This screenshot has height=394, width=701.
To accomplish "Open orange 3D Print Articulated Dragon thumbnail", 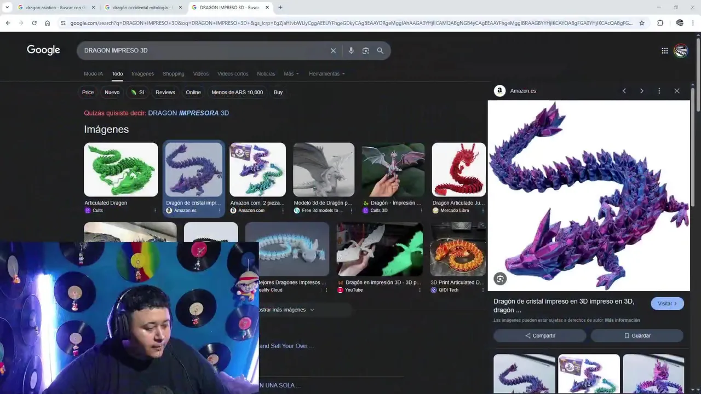I will (x=458, y=249).
